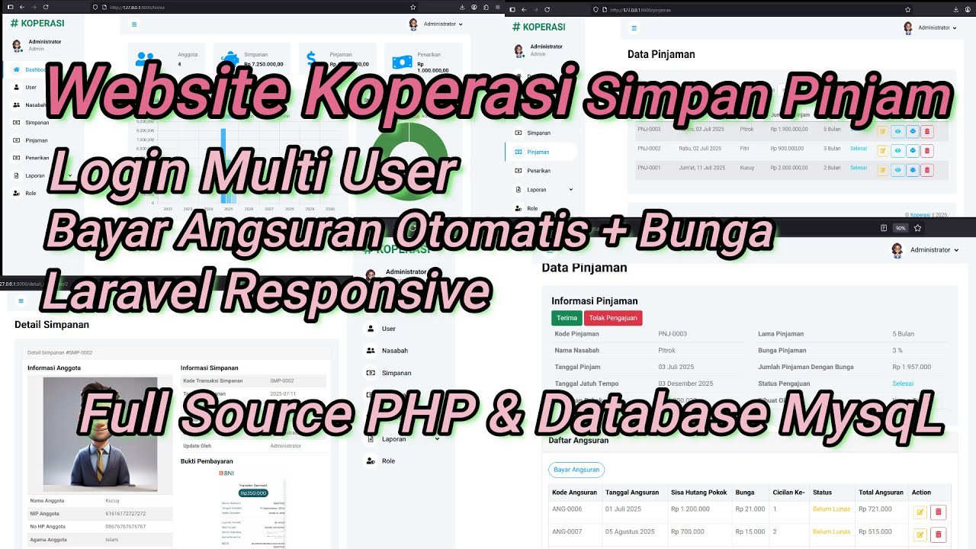
Task: Click Selesai status of loan PNJ-0001
Action: [x=859, y=168]
